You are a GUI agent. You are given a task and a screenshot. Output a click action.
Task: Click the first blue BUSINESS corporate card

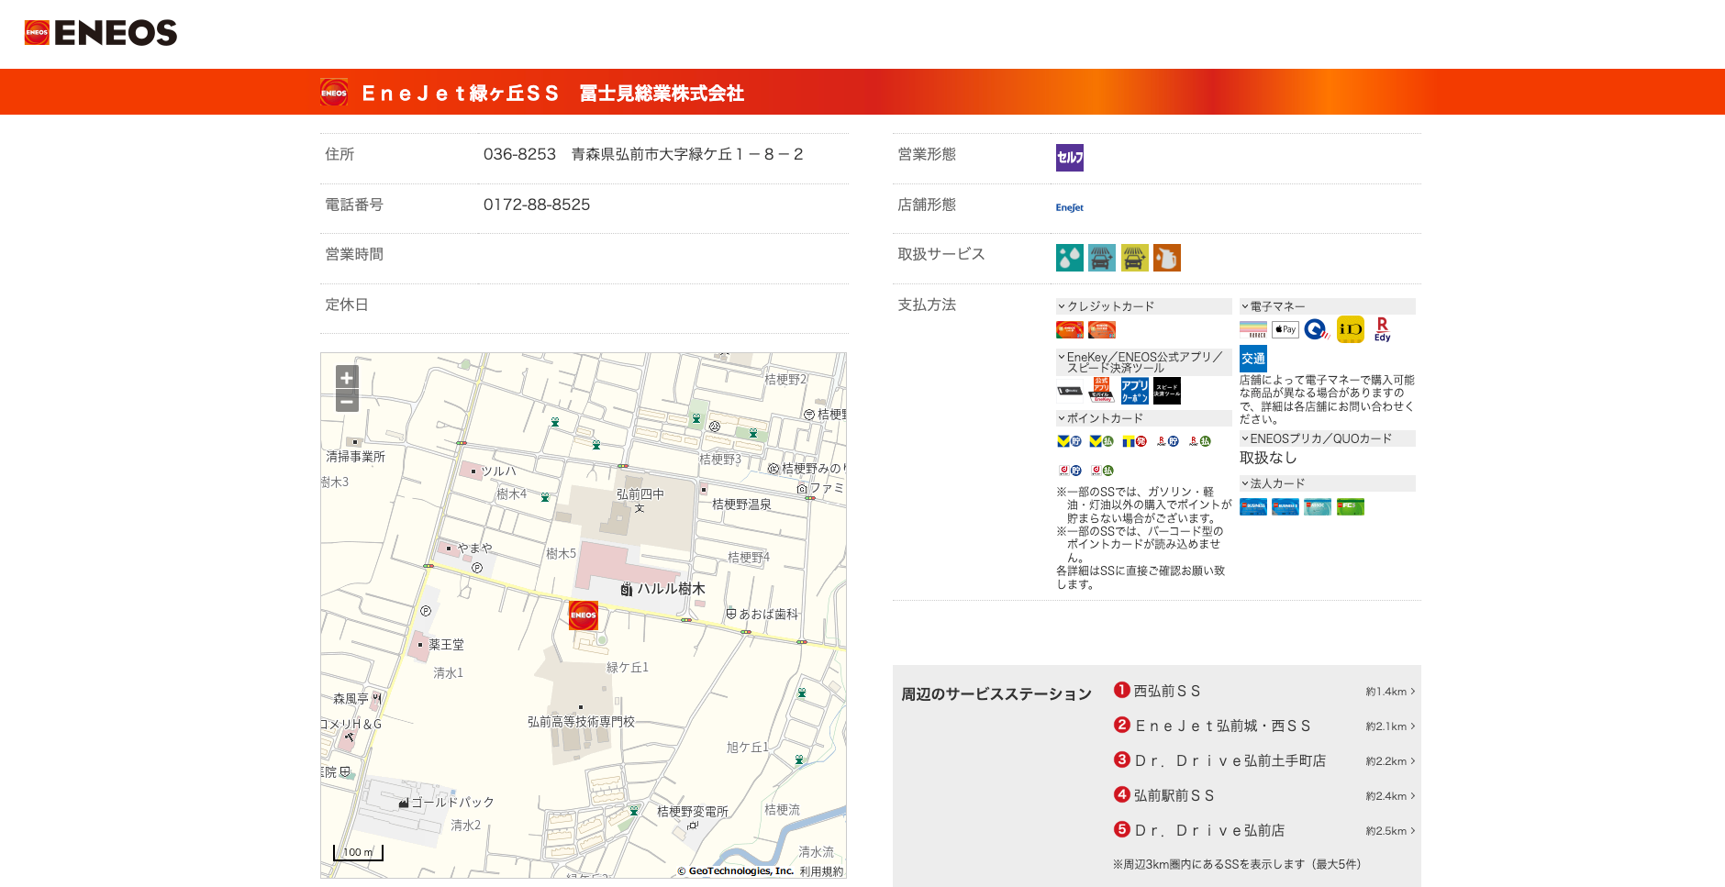[x=1253, y=506]
